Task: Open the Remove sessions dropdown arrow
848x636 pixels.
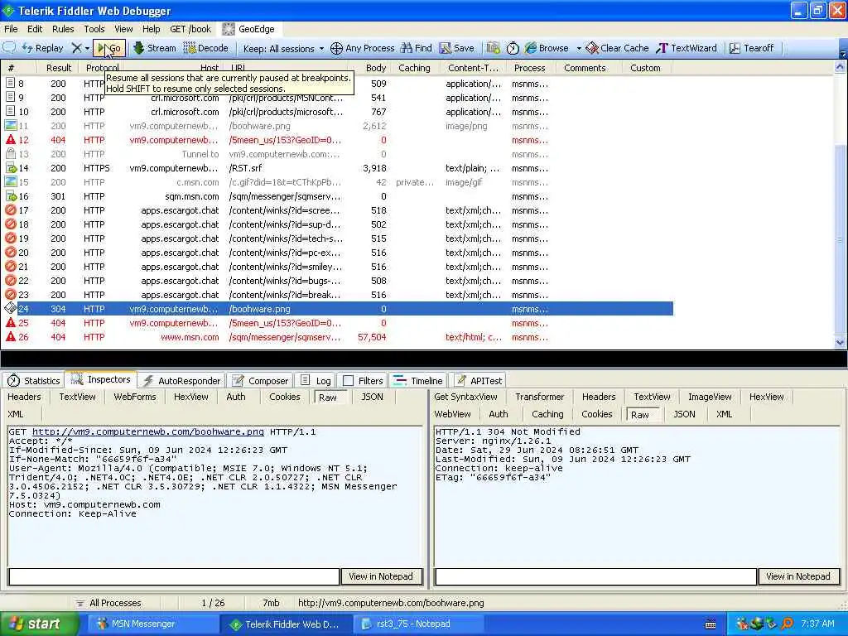Action: [87, 49]
